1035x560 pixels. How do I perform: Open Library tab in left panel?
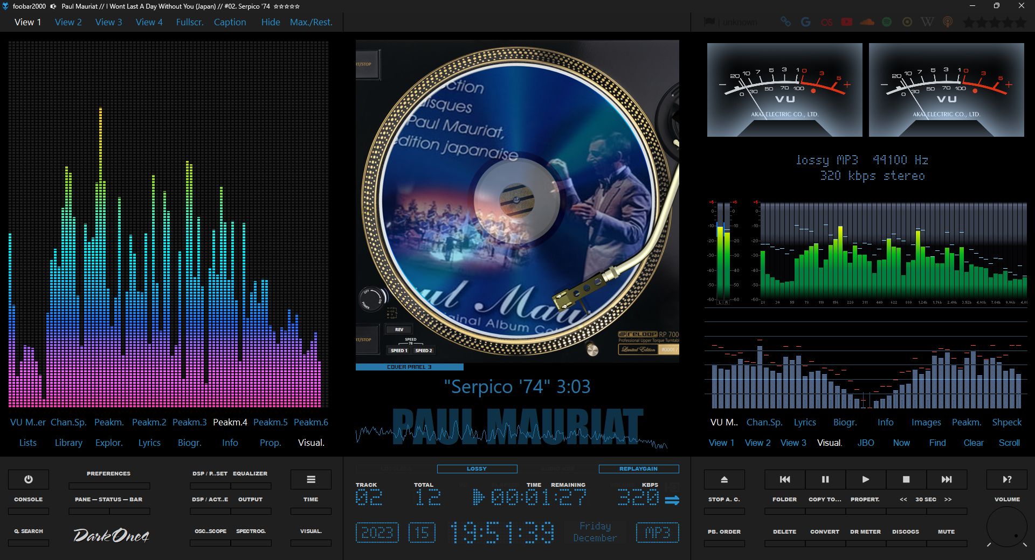click(x=68, y=443)
